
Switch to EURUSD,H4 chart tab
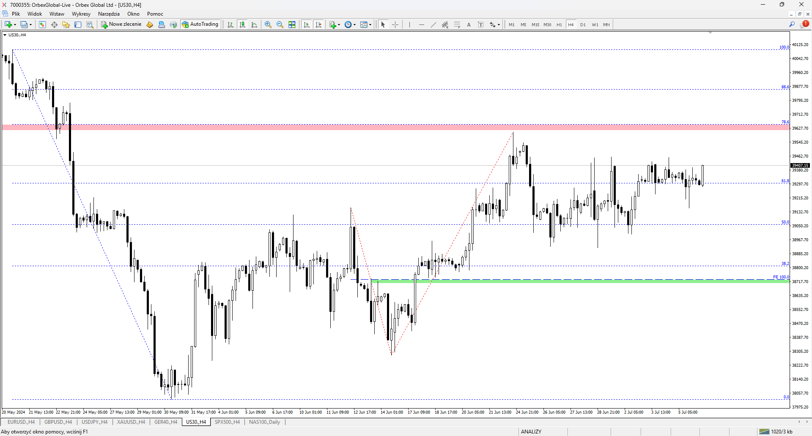pos(21,422)
